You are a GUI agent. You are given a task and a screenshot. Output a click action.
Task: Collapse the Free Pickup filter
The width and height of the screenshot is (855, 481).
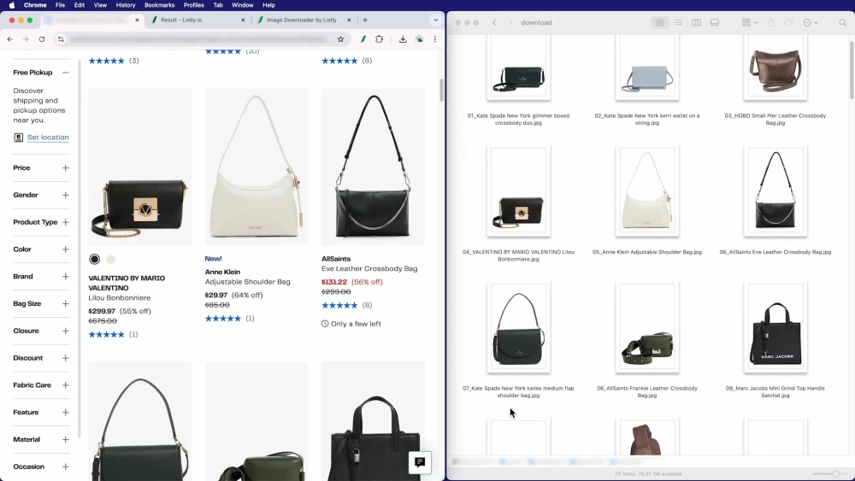click(x=66, y=73)
